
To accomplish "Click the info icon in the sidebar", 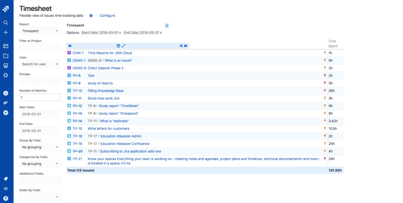I will coord(6,93).
